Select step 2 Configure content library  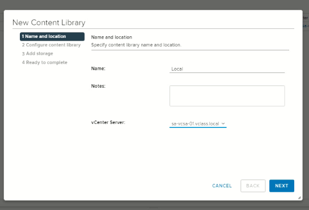point(51,45)
